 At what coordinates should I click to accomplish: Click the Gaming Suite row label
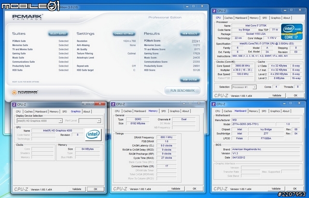point(19,54)
